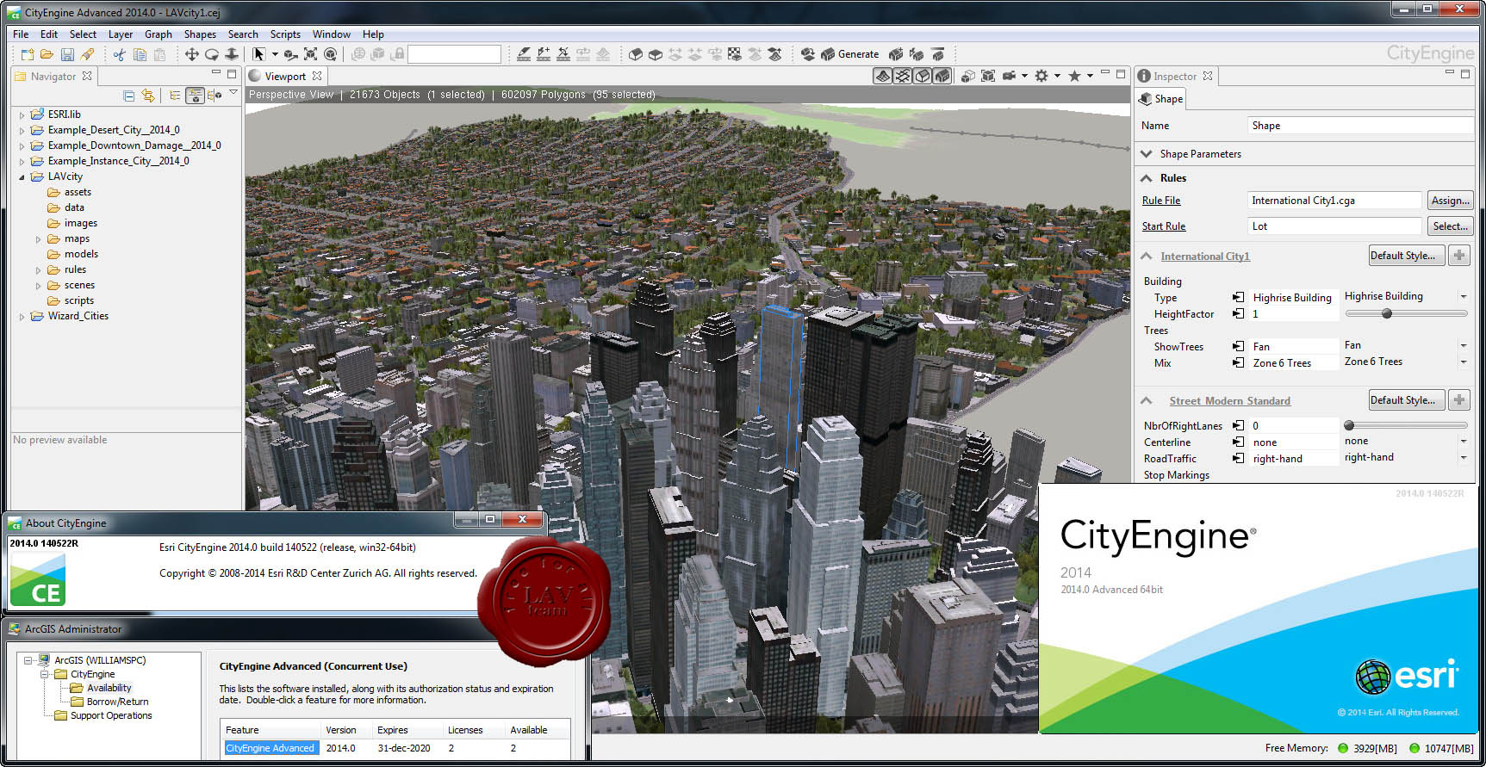This screenshot has width=1486, height=767.
Task: Open the Rule File link
Action: point(1161,201)
